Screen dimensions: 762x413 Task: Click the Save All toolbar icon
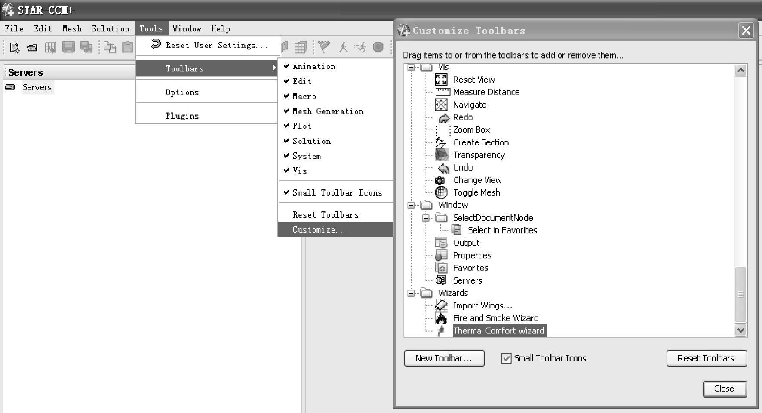tap(86, 47)
